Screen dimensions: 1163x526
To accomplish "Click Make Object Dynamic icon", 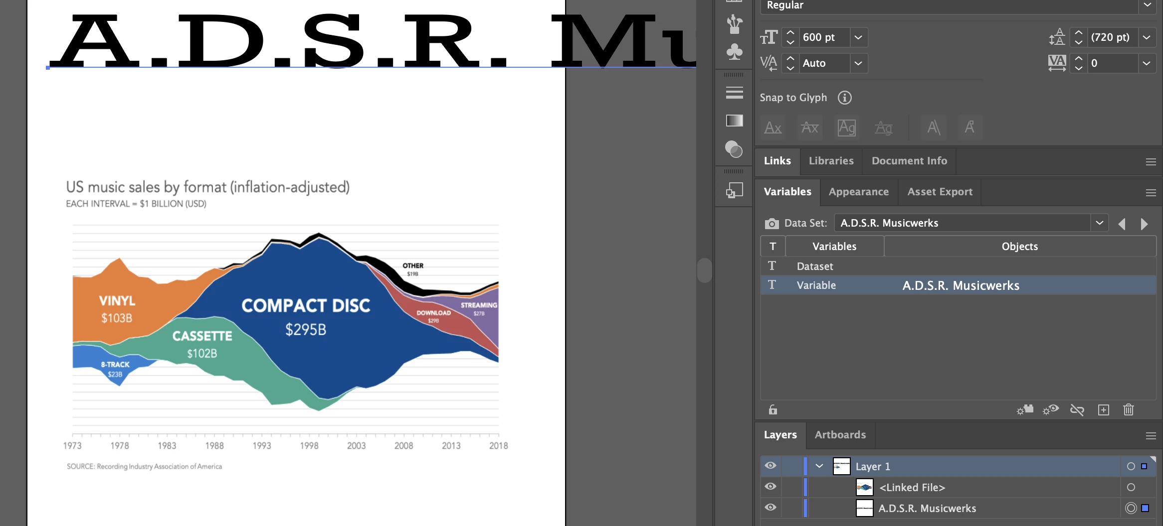I will click(1025, 409).
